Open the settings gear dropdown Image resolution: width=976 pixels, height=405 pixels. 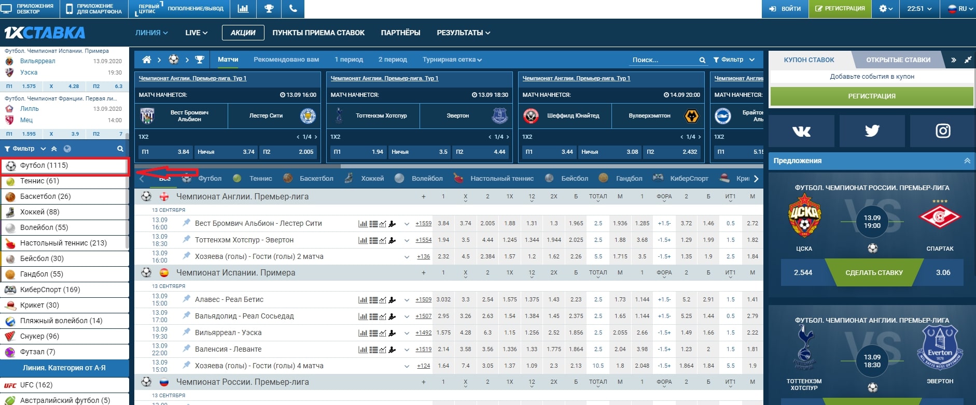click(886, 9)
